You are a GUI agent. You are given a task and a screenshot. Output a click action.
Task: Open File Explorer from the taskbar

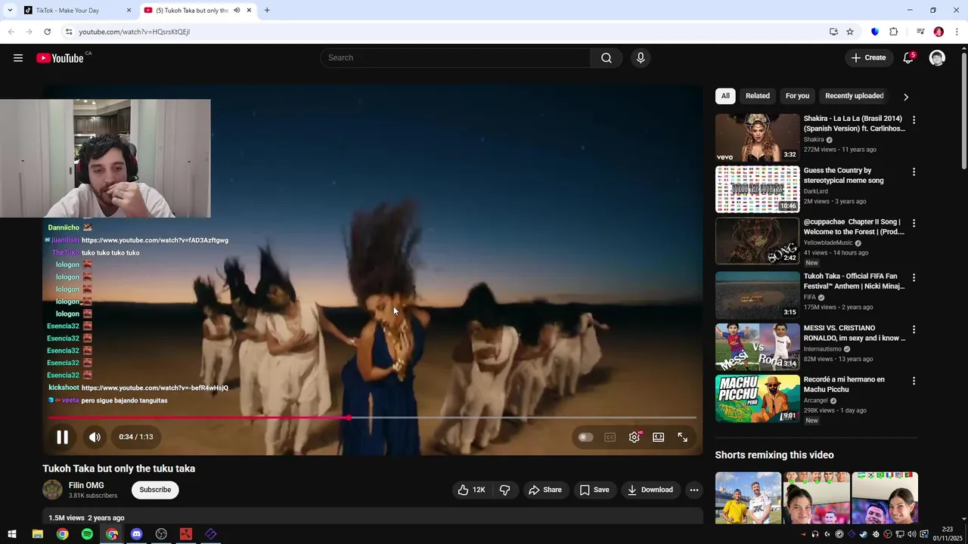[37, 534]
